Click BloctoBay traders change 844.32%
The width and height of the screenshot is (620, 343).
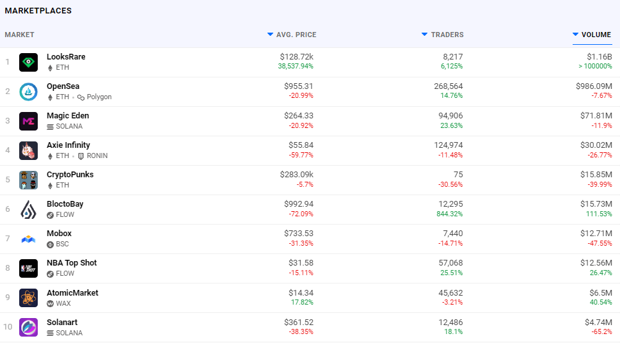[x=449, y=214]
